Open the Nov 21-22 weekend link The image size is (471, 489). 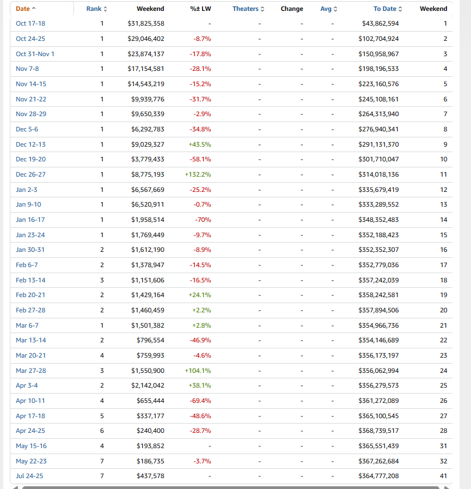[x=31, y=99]
